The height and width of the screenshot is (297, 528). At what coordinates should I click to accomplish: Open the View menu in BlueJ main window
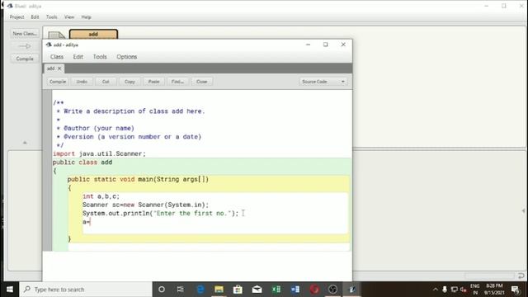69,16
